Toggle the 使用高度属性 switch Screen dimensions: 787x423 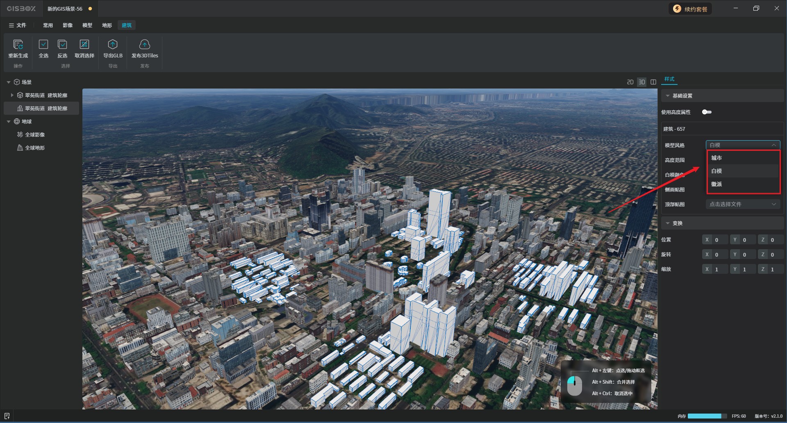tap(707, 112)
